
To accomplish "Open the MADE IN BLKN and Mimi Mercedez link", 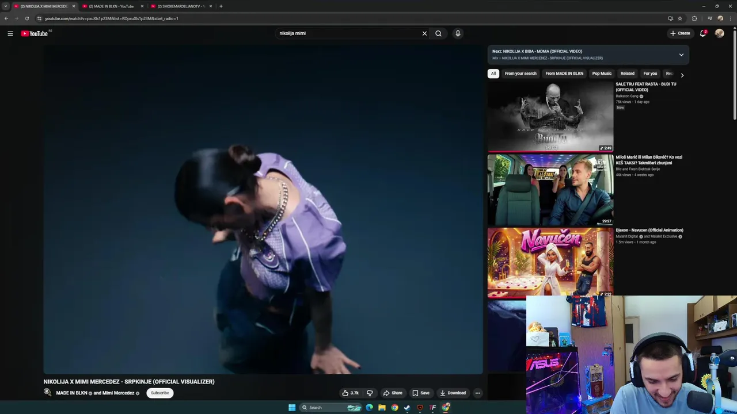I will [95, 393].
